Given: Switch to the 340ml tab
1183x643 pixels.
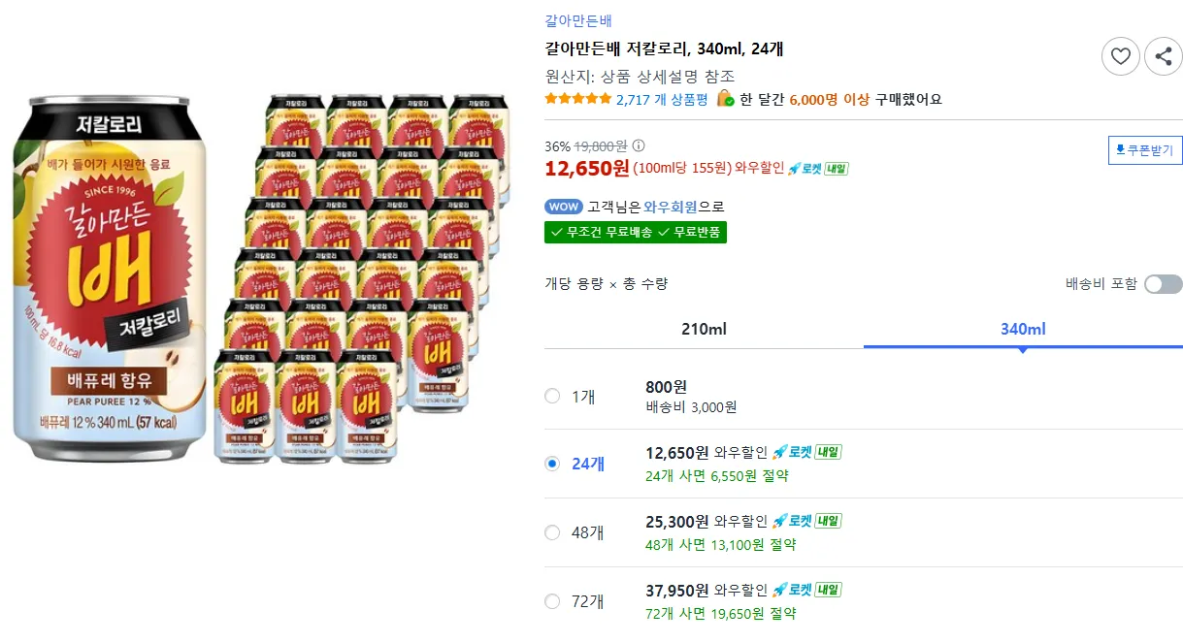Looking at the screenshot, I should (x=1023, y=329).
